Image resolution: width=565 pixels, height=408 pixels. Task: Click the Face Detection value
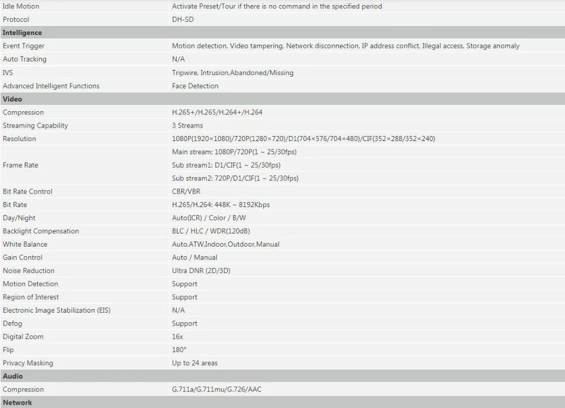click(x=195, y=86)
